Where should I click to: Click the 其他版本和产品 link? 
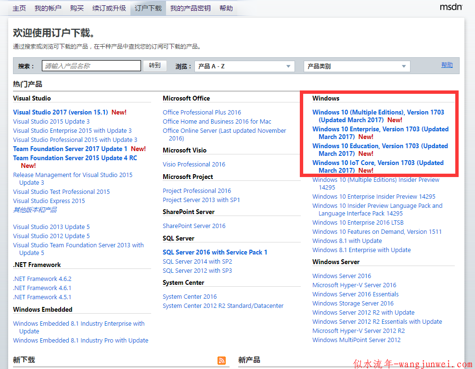coord(35,210)
